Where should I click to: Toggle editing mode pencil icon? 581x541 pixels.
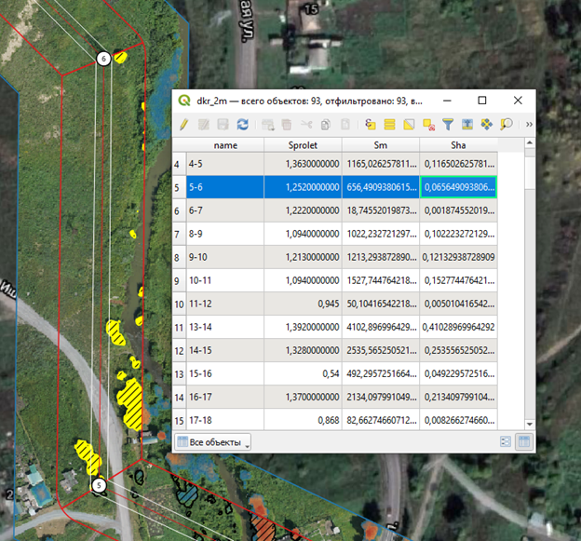[183, 124]
